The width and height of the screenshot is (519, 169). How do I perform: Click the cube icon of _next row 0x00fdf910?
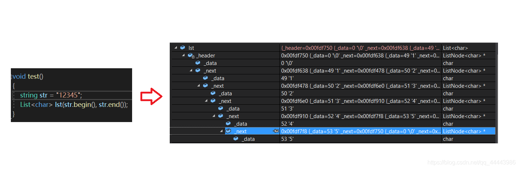pos(220,116)
